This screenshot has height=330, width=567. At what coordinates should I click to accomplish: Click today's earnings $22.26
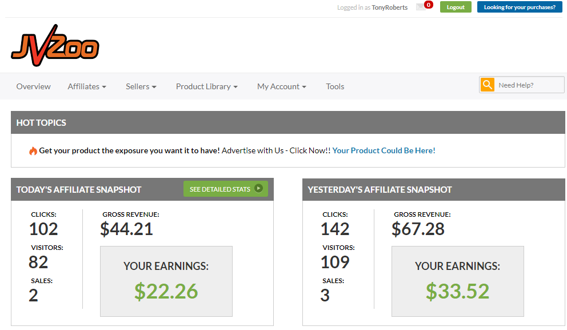click(166, 291)
